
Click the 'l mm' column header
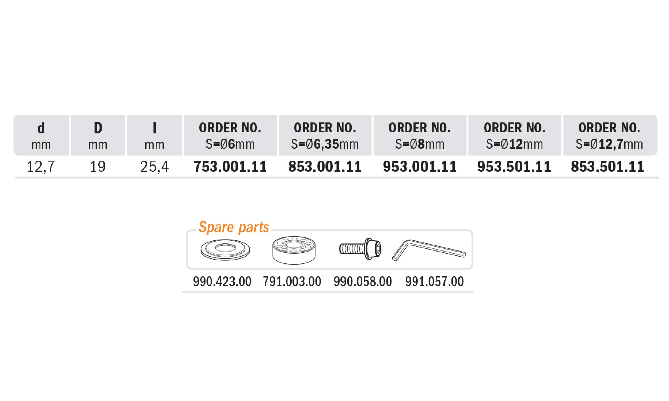coord(154,135)
